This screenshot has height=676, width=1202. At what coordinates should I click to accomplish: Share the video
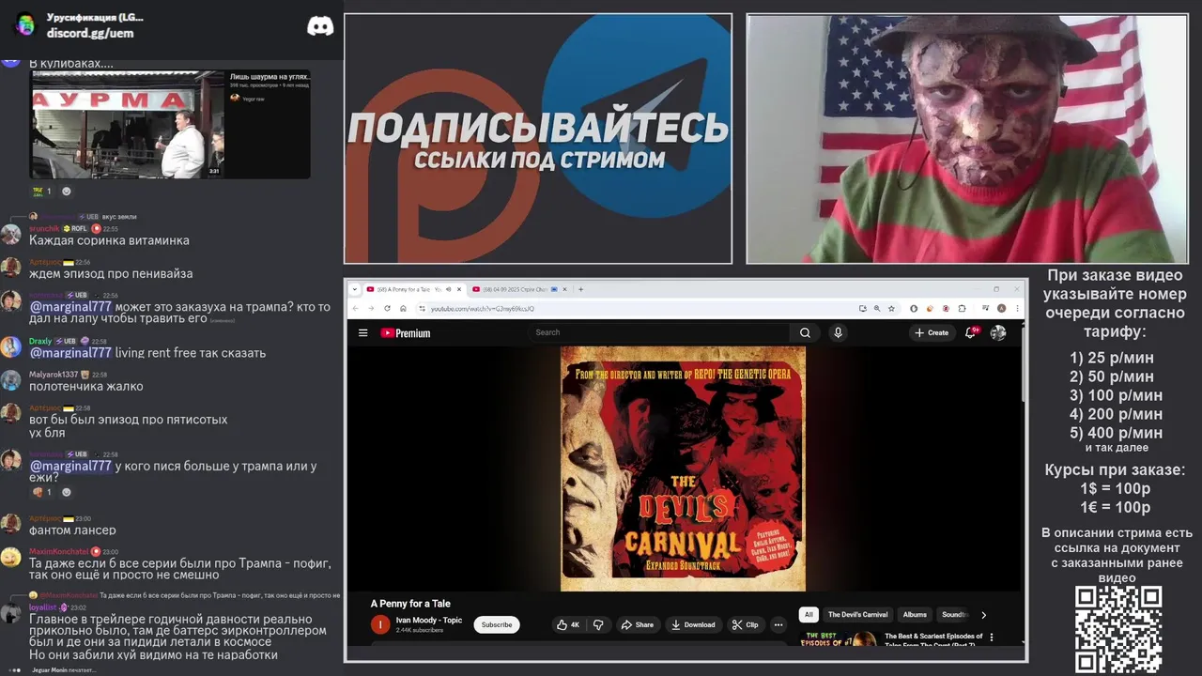pos(637,624)
